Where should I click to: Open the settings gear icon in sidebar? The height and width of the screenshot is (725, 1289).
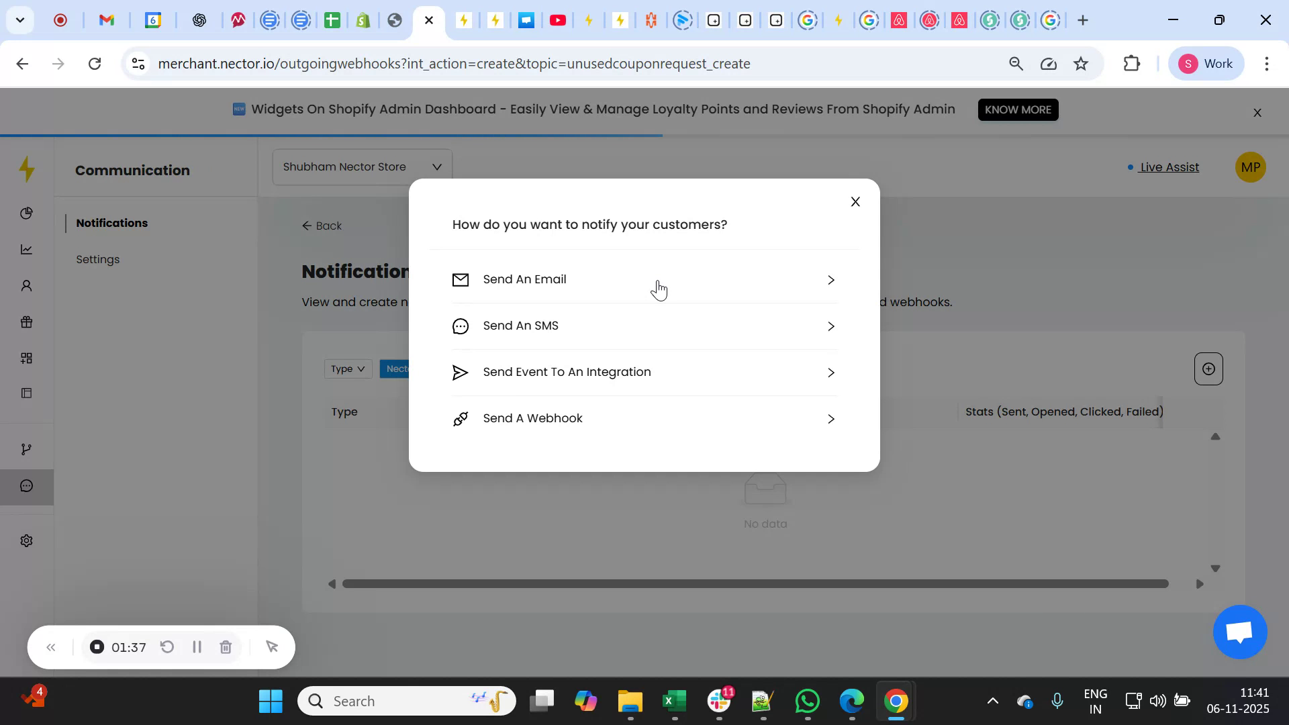[x=26, y=540]
